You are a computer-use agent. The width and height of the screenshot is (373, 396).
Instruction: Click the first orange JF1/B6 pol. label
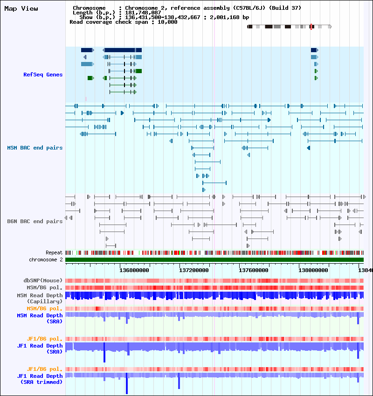point(44,339)
